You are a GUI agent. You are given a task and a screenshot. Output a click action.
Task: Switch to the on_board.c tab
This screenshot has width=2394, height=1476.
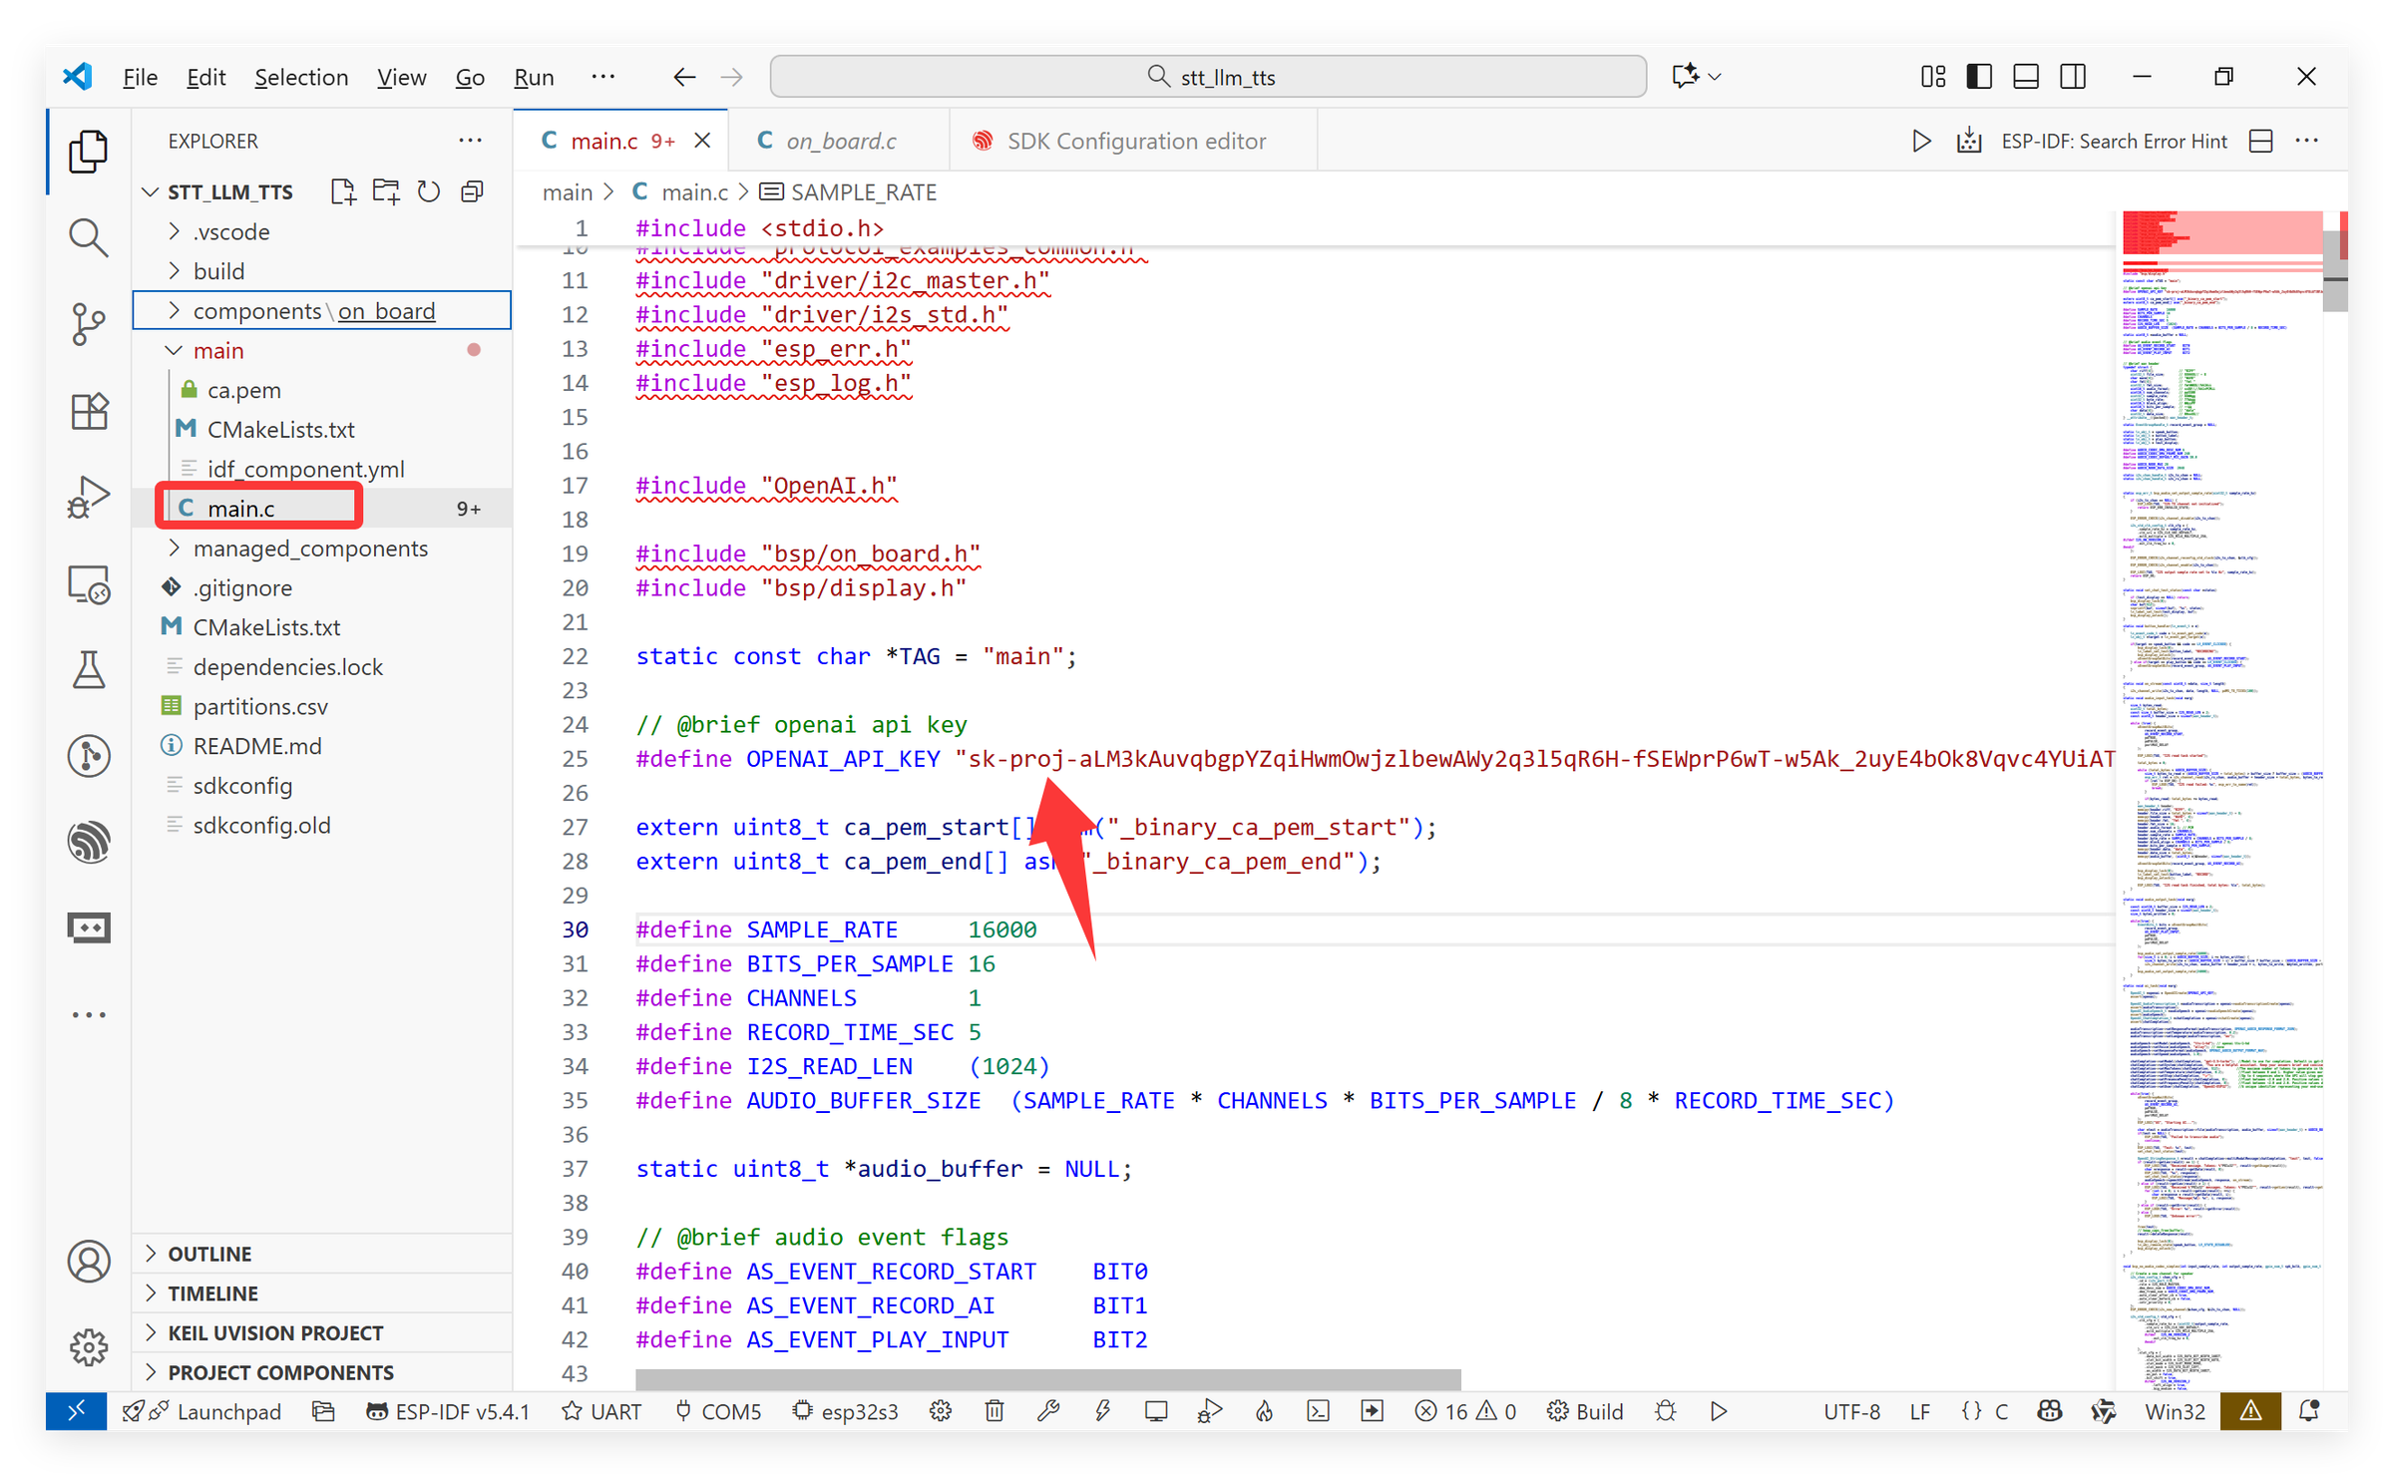[x=841, y=141]
